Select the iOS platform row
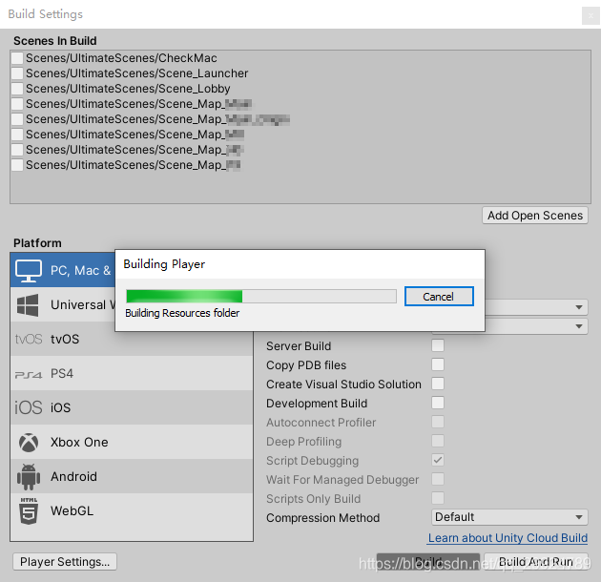The height and width of the screenshot is (582, 601). pyautogui.click(x=132, y=407)
